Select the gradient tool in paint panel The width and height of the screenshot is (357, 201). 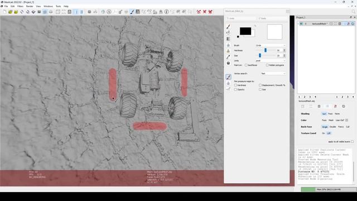tap(228, 39)
